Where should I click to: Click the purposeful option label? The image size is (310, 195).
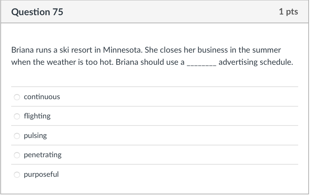[41, 174]
